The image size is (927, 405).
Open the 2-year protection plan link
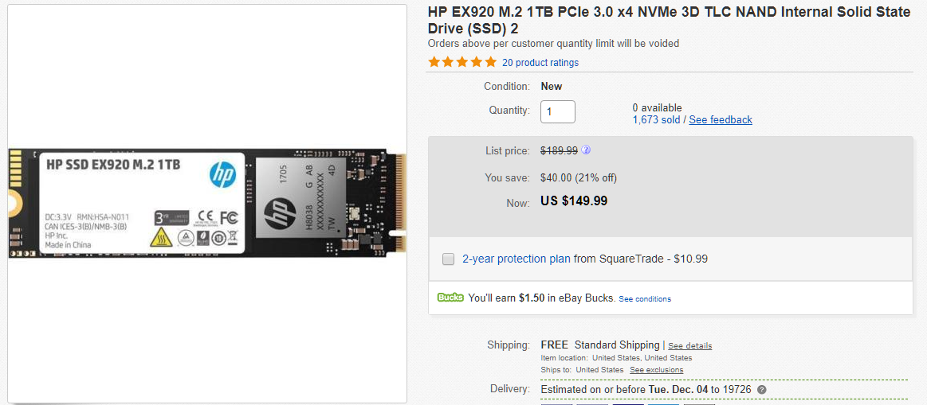(x=517, y=259)
